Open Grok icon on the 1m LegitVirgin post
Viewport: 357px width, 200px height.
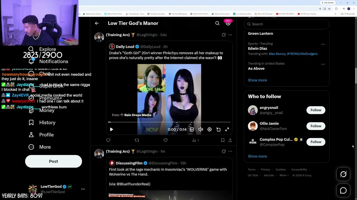pos(224,151)
